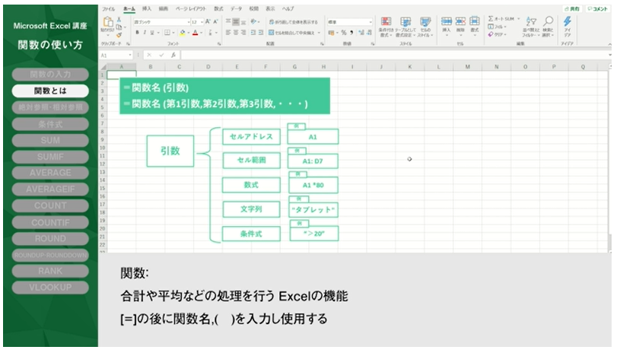Switch to the Data tab

(x=236, y=8)
